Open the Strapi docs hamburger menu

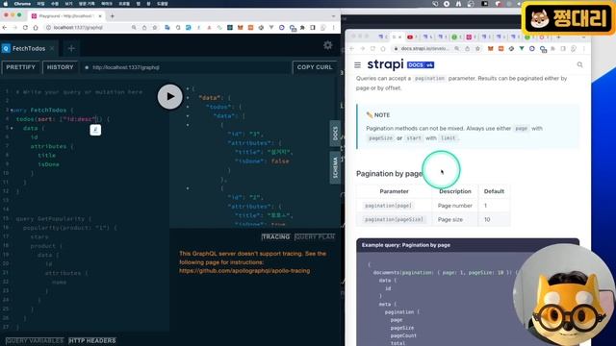357,65
